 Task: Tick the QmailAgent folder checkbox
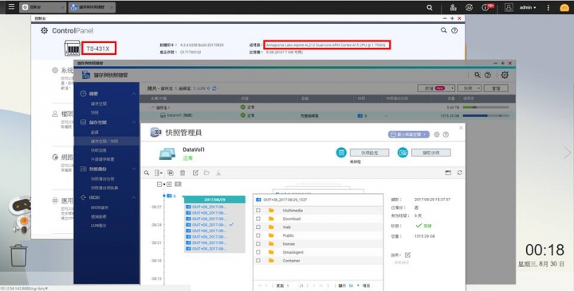pyautogui.click(x=258, y=252)
